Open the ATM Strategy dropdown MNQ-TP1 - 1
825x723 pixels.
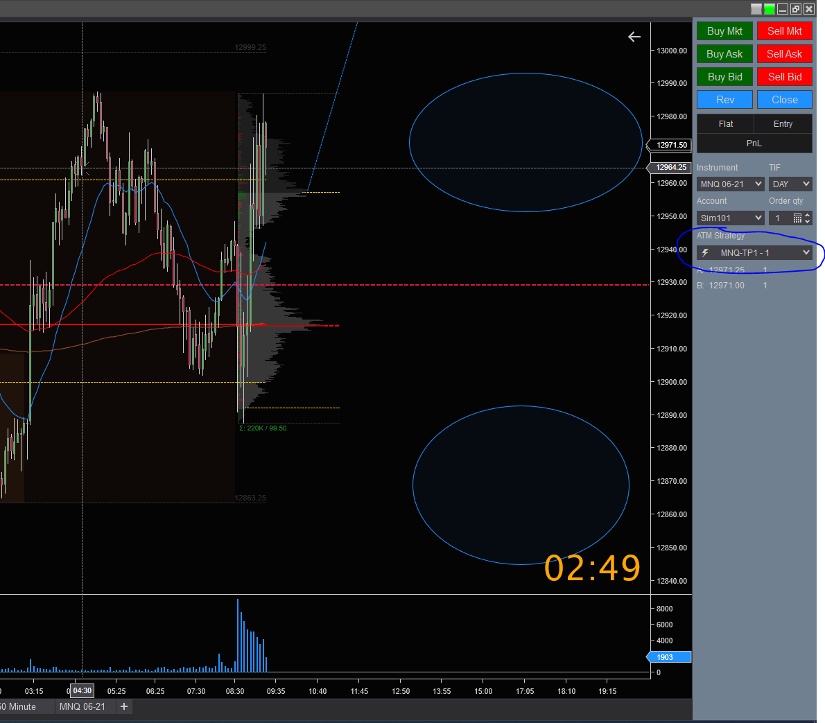tap(754, 252)
